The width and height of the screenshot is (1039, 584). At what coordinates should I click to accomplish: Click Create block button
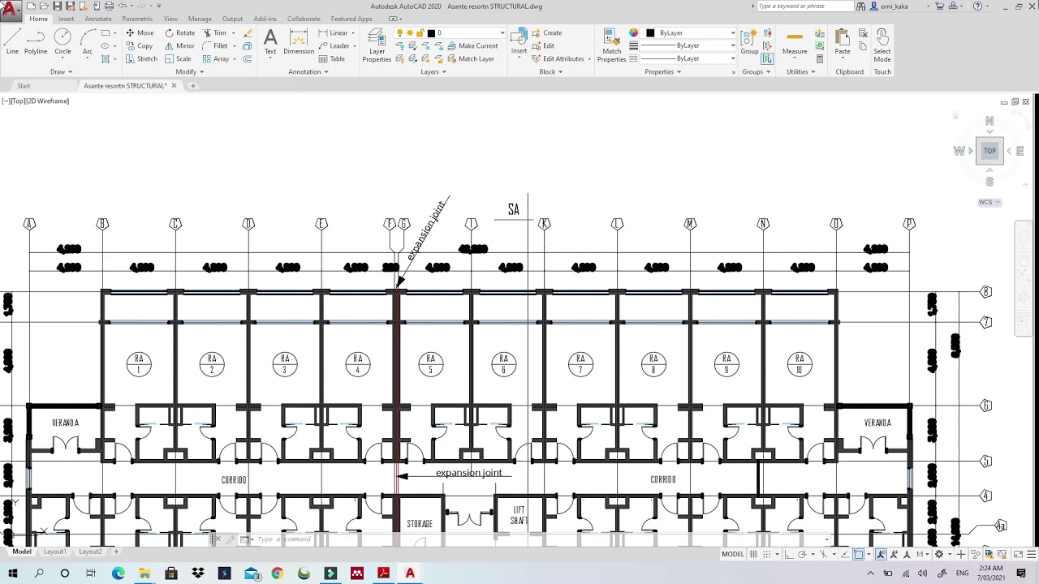click(x=547, y=33)
